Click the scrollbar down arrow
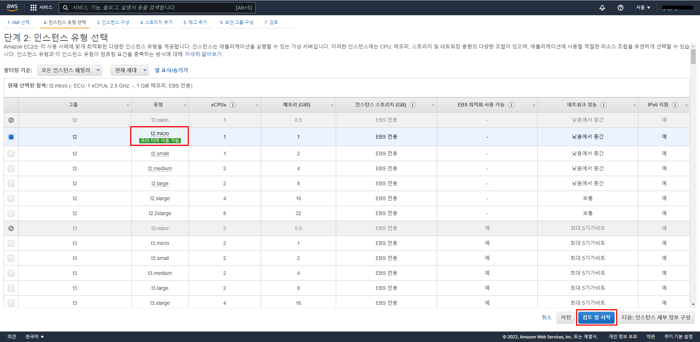Image resolution: width=700 pixels, height=342 pixels. [x=693, y=304]
